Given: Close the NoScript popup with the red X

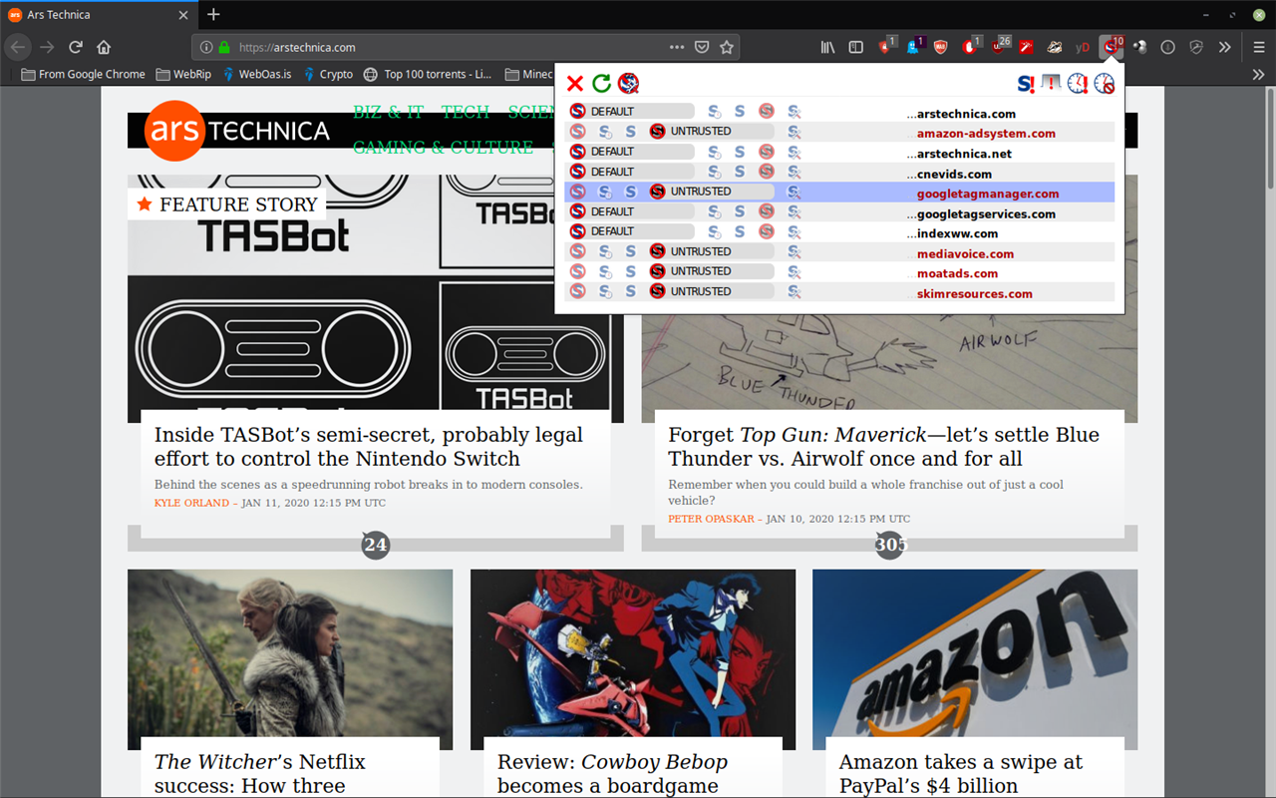Looking at the screenshot, I should pos(574,84).
